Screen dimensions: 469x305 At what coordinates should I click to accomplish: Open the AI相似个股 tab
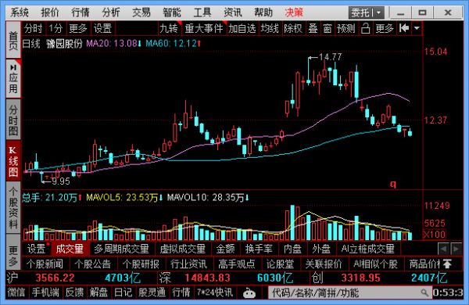point(375,264)
